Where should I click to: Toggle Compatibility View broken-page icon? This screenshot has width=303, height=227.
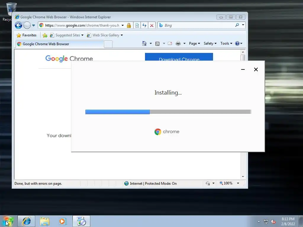click(x=137, y=25)
